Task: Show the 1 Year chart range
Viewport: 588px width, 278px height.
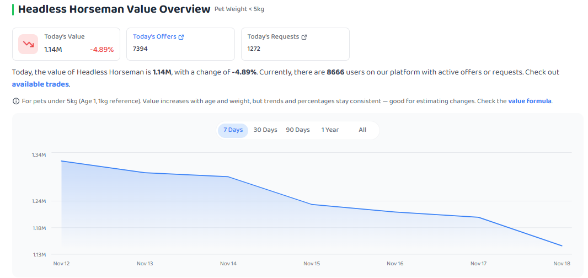Action: click(330, 130)
